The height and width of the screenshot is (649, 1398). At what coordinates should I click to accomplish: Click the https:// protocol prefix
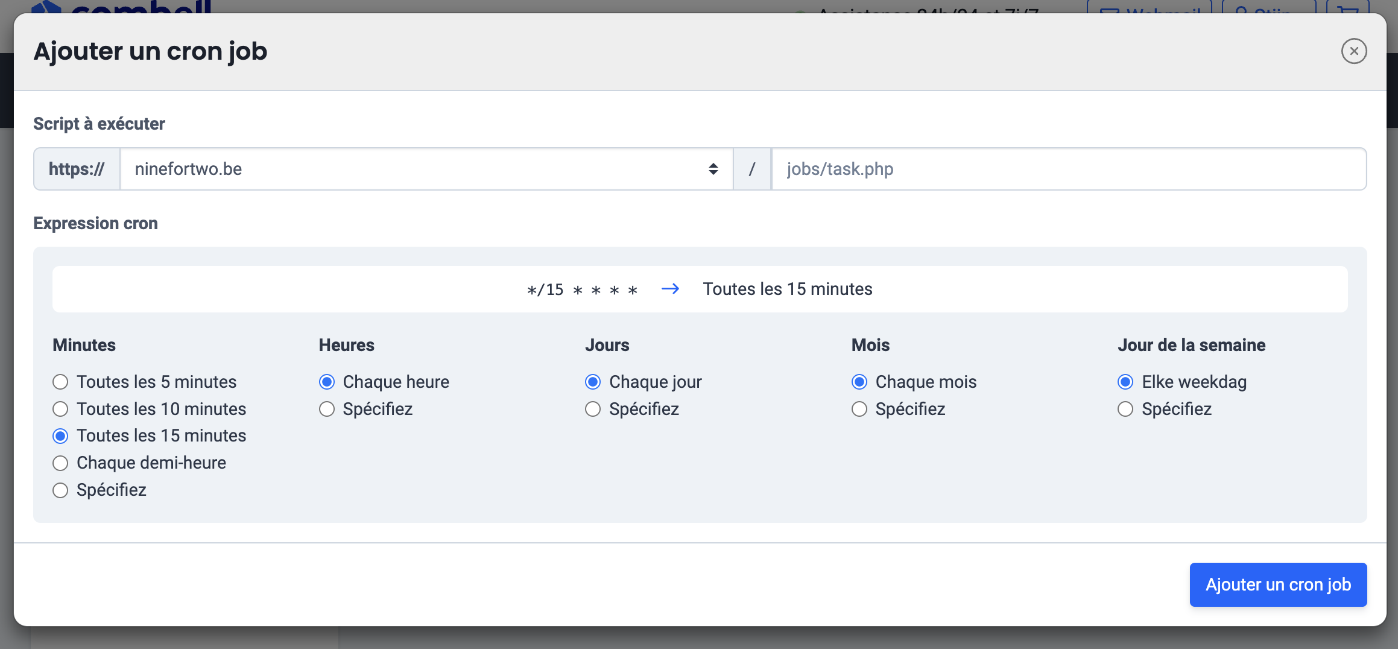tap(77, 169)
